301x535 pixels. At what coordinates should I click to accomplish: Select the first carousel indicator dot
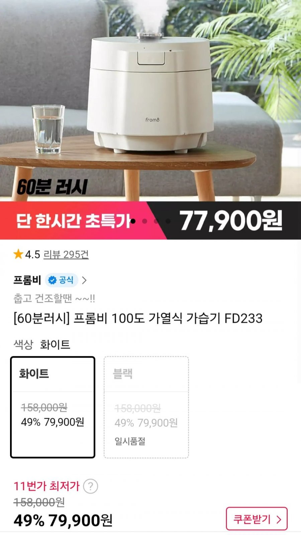click(x=133, y=221)
